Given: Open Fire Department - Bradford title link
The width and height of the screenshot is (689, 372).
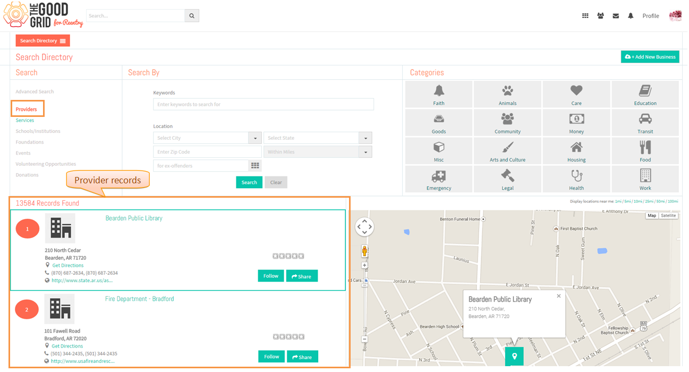Looking at the screenshot, I should (x=140, y=299).
